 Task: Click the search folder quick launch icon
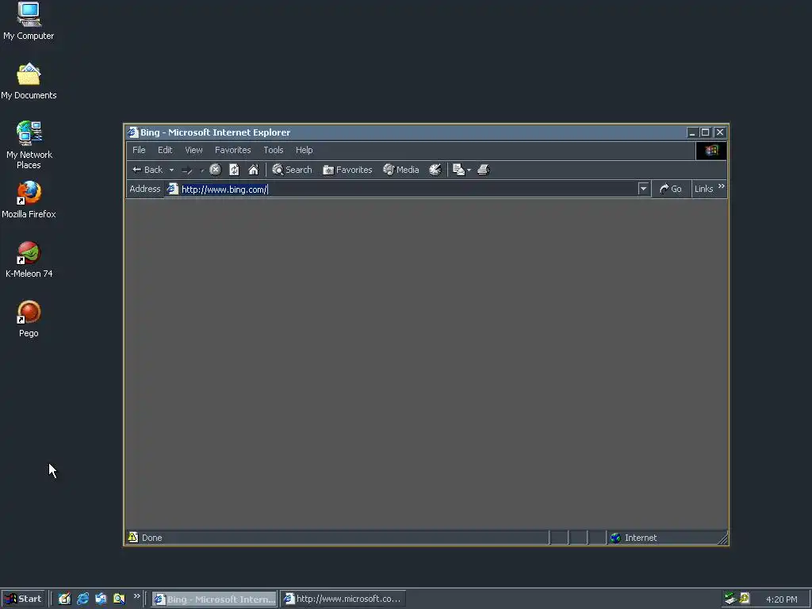pos(119,599)
